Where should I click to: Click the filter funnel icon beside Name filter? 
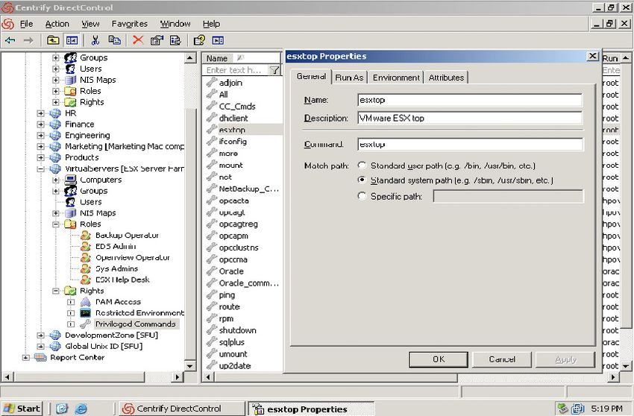pos(274,70)
